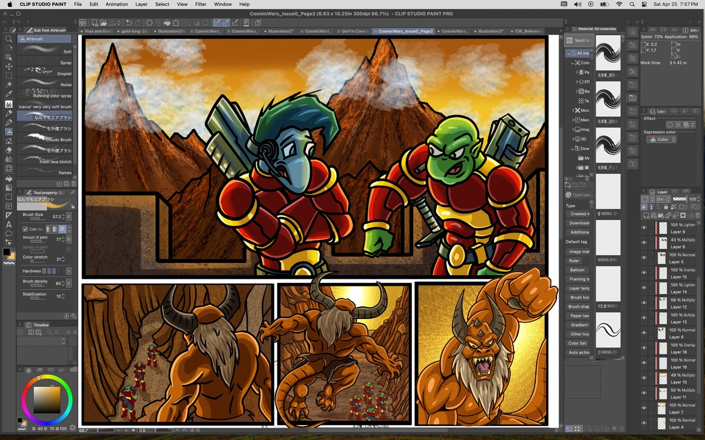
Task: Click the Hardness level selector
Action: click(x=49, y=271)
